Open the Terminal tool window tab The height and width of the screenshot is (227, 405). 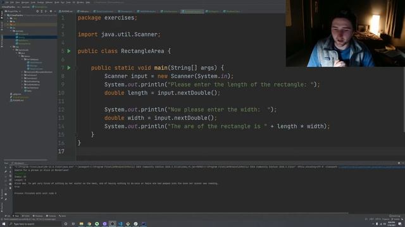pos(51,216)
